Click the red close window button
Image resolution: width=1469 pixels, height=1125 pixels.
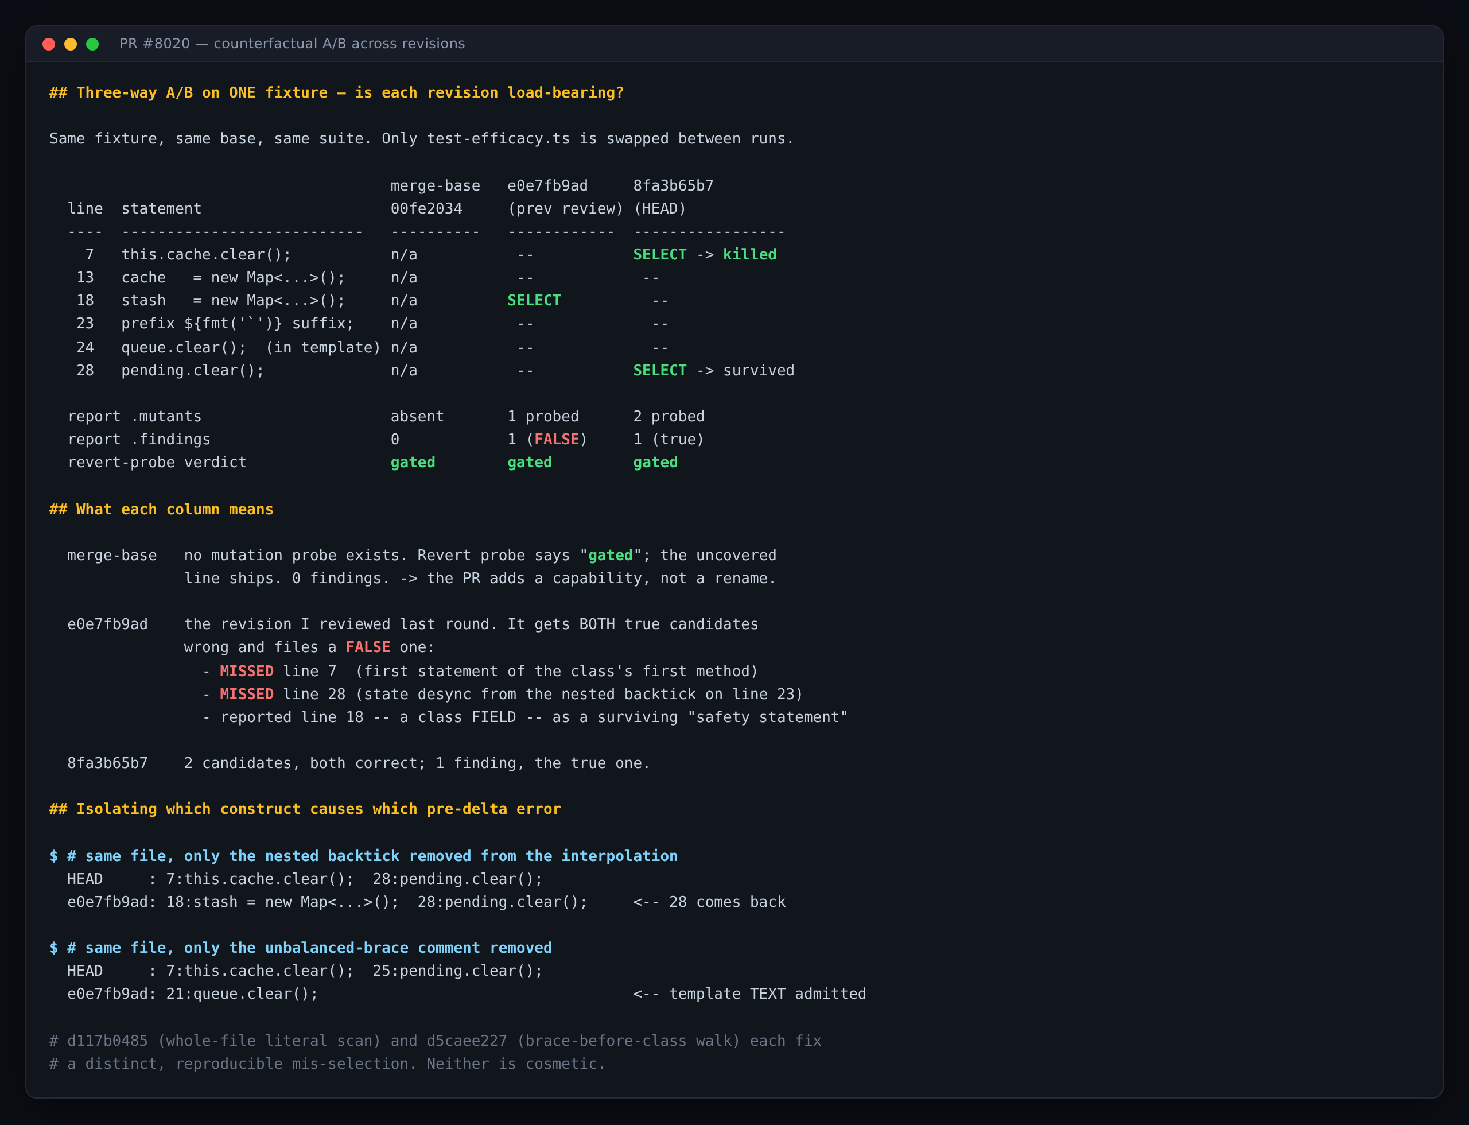point(49,44)
